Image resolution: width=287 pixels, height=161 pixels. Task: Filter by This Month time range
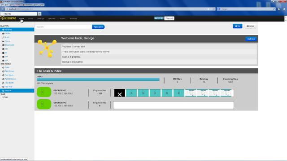pyautogui.click(x=9, y=83)
